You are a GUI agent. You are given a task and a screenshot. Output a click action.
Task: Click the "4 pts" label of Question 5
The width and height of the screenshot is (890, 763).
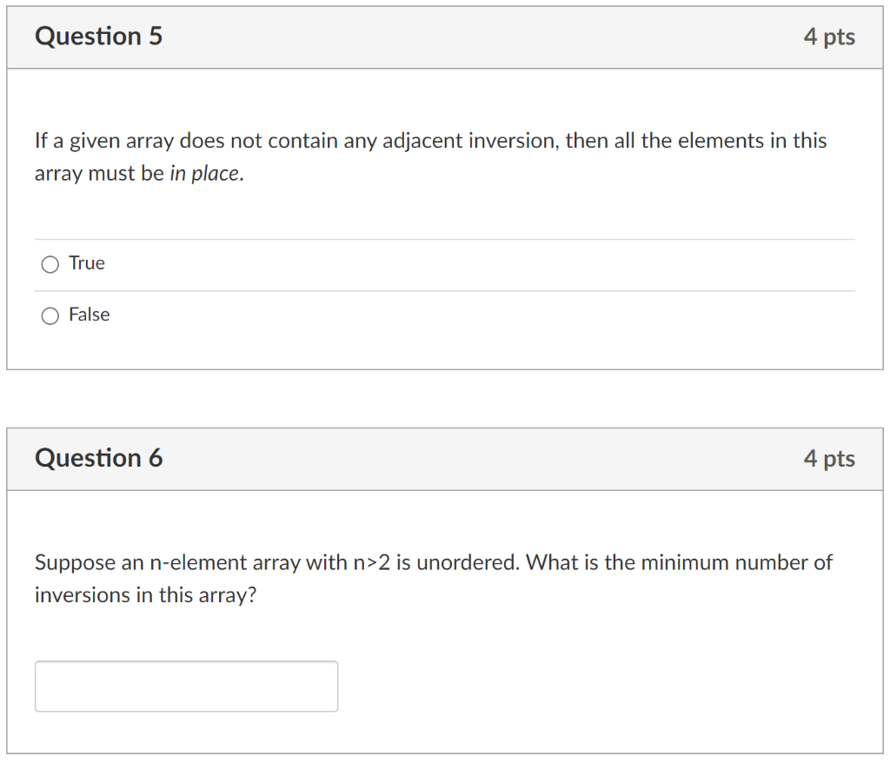click(829, 37)
